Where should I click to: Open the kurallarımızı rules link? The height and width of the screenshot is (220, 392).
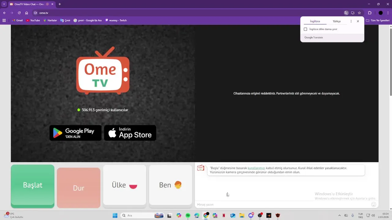[x=256, y=168]
